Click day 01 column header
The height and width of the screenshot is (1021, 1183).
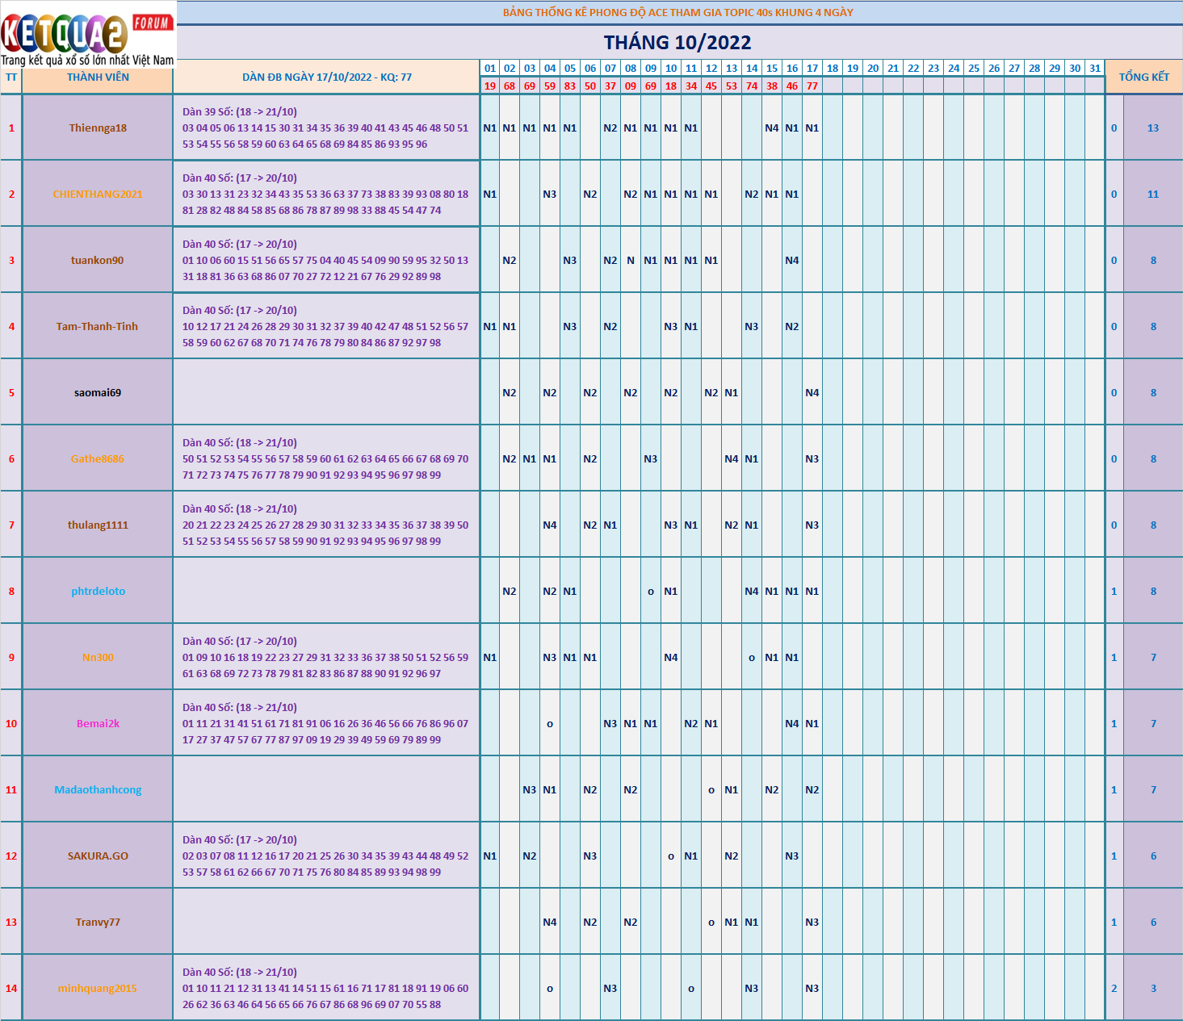coord(490,69)
